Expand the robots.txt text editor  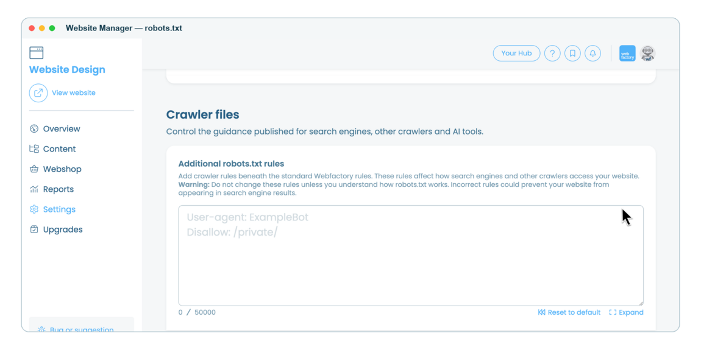pos(627,312)
